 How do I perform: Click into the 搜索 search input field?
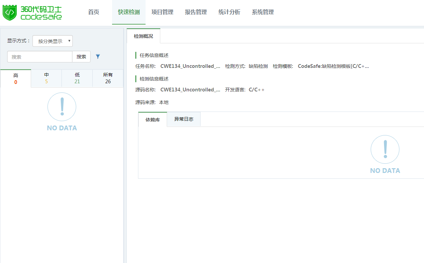click(x=40, y=57)
